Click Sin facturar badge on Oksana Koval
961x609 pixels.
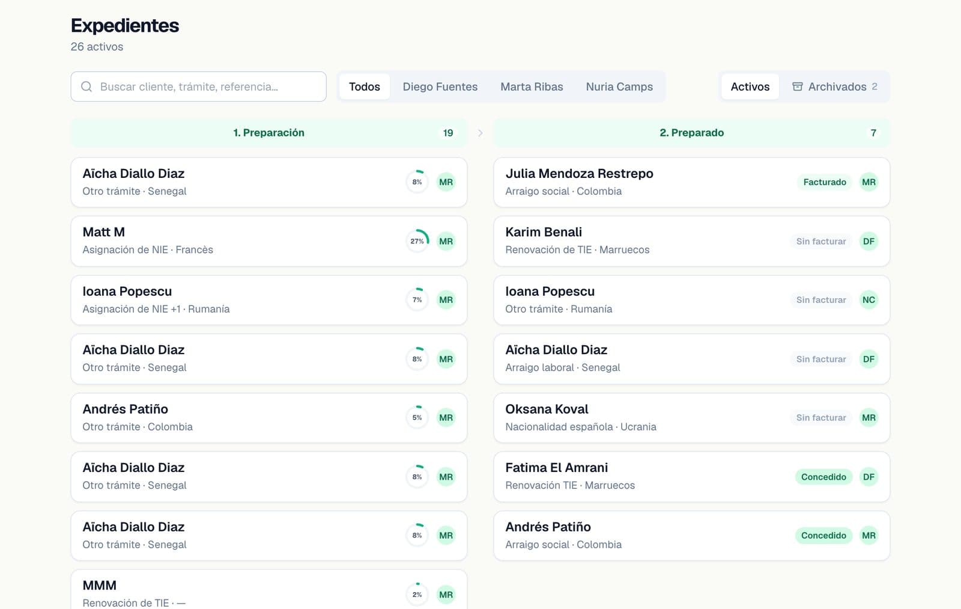tap(821, 418)
